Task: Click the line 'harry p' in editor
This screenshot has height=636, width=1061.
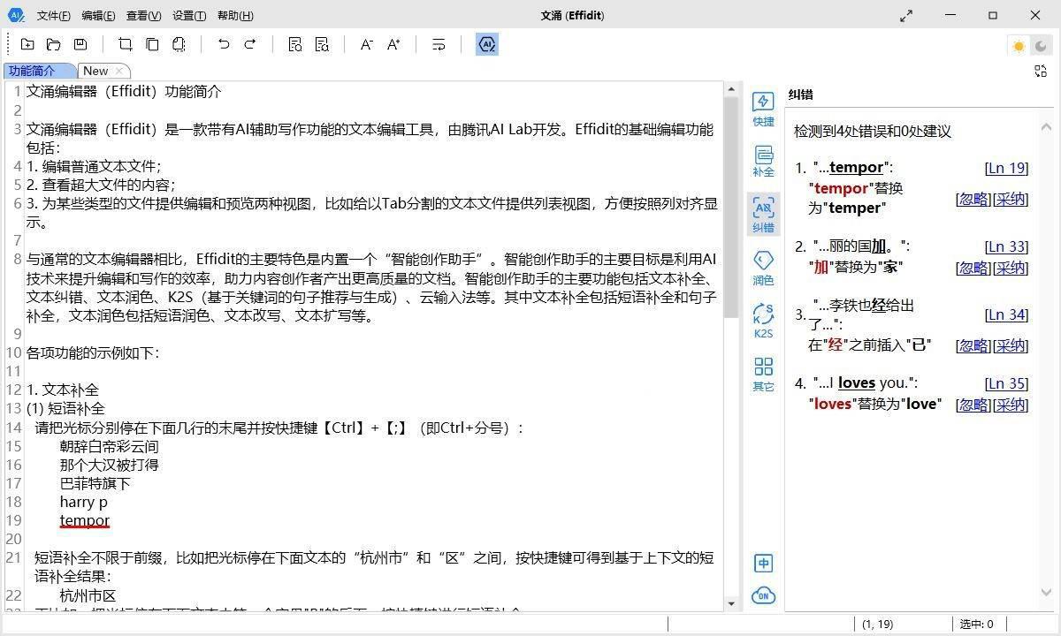Action: pos(84,502)
